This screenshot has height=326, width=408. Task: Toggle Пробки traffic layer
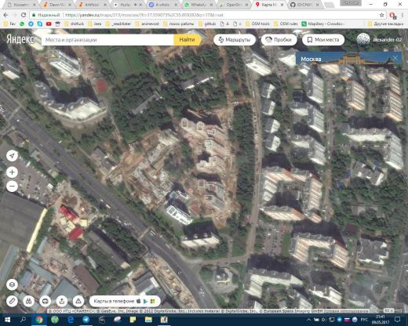279,40
